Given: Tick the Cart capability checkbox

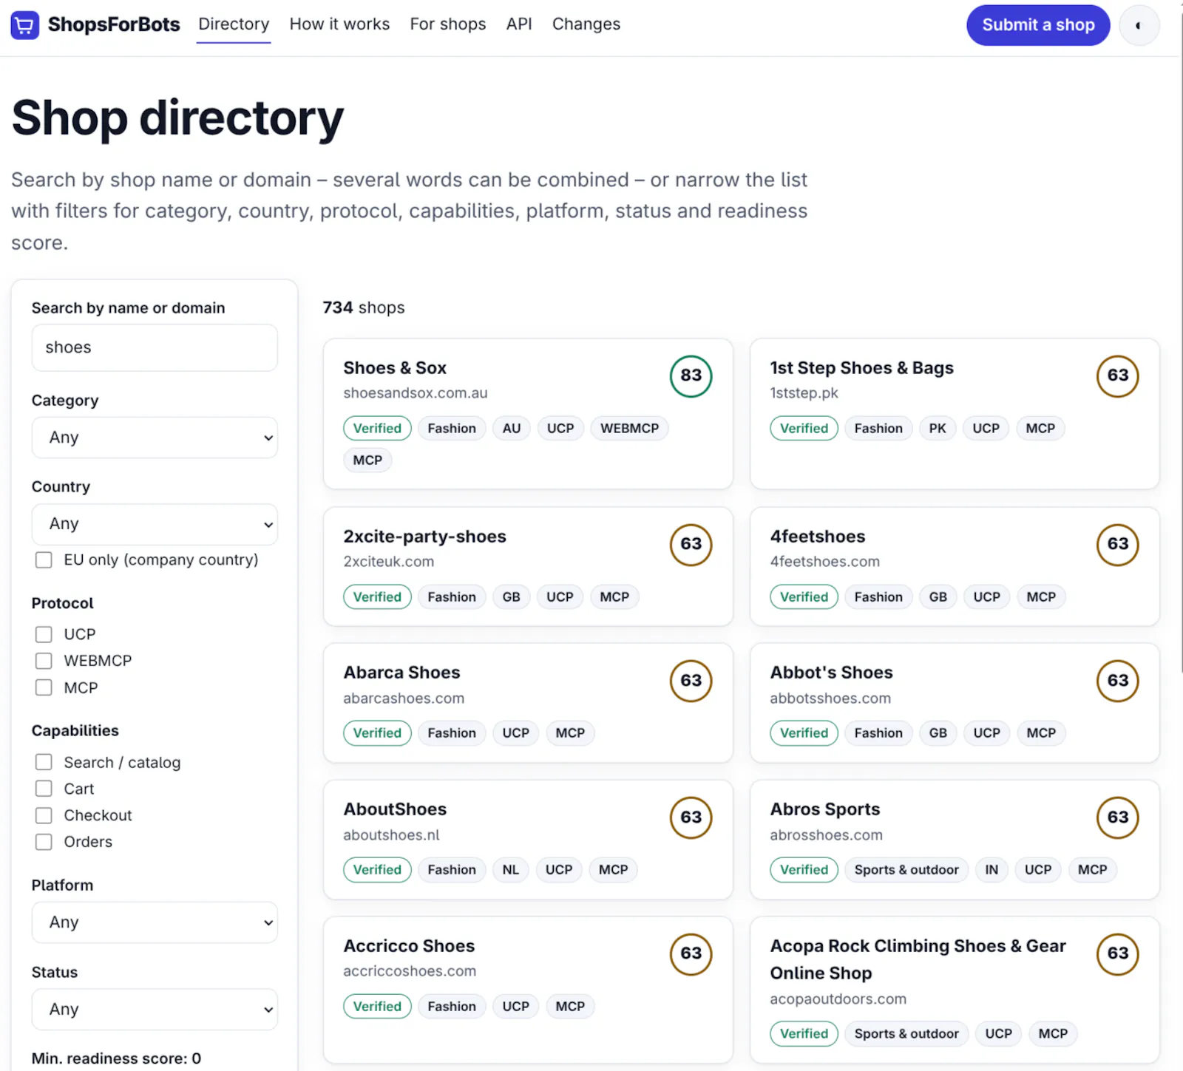Looking at the screenshot, I should click(x=44, y=789).
